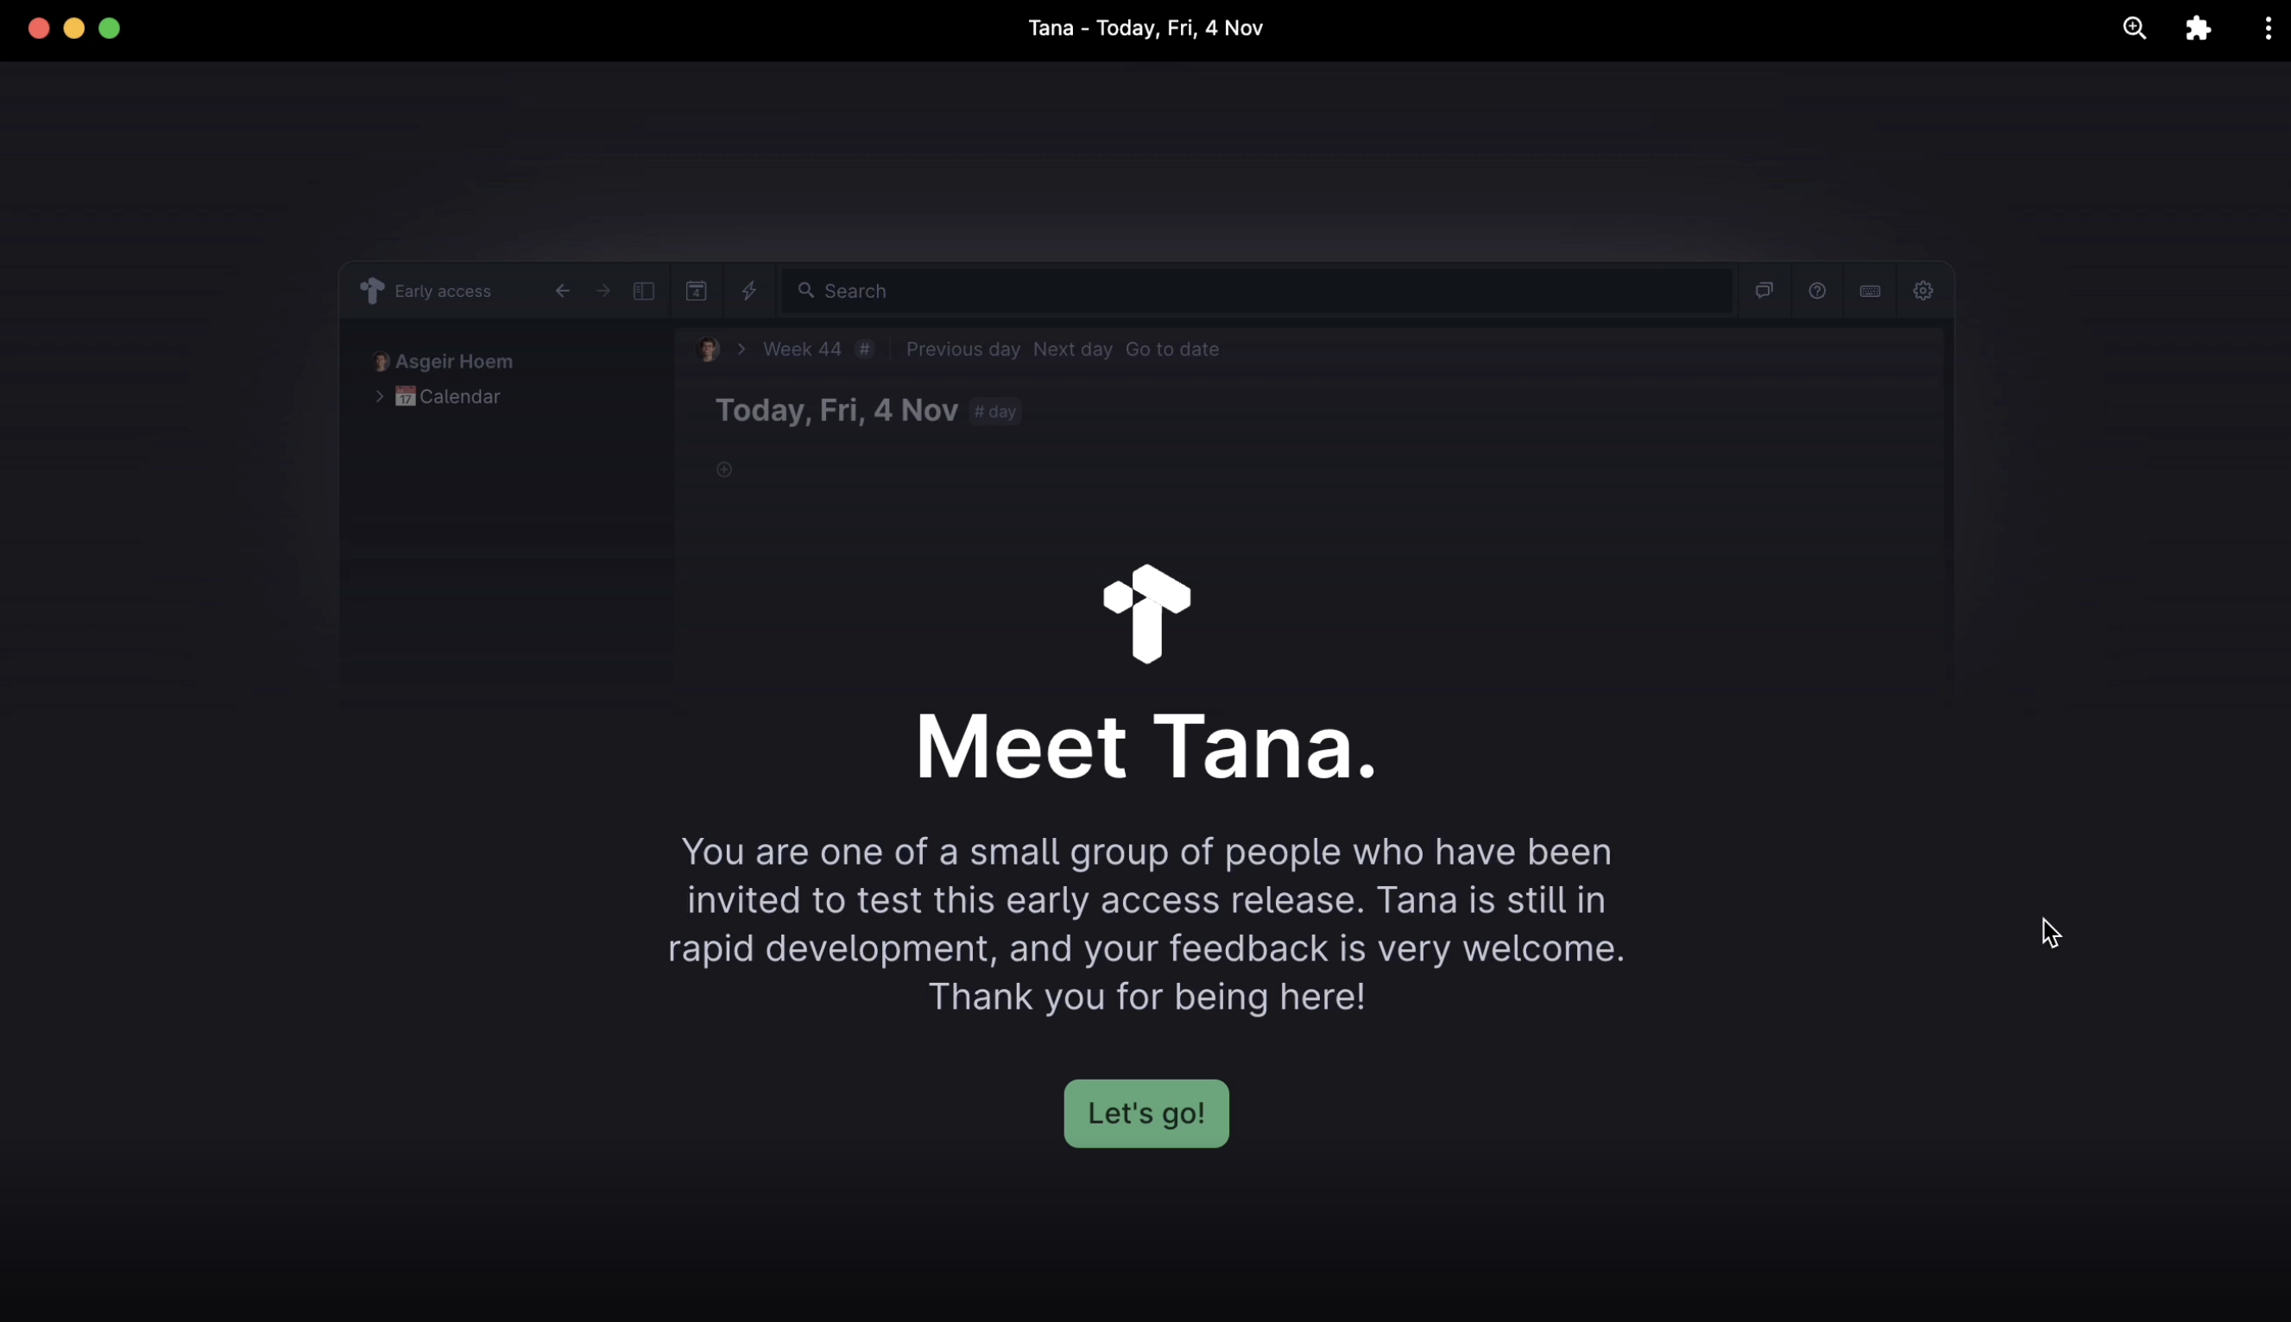Expand the Calendar tree node chevron
Viewport: 2291px width, 1322px height.
pos(380,396)
